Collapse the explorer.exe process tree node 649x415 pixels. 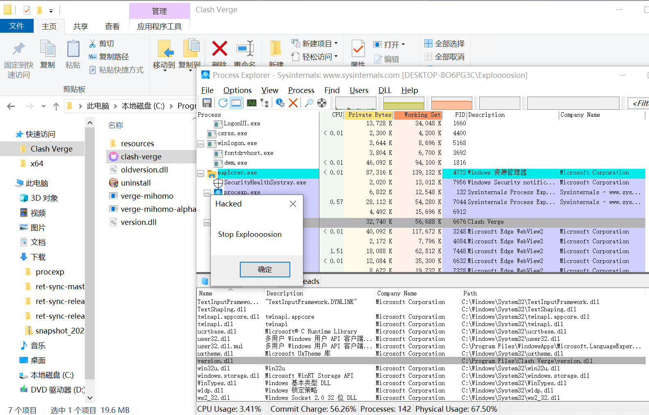pos(200,173)
